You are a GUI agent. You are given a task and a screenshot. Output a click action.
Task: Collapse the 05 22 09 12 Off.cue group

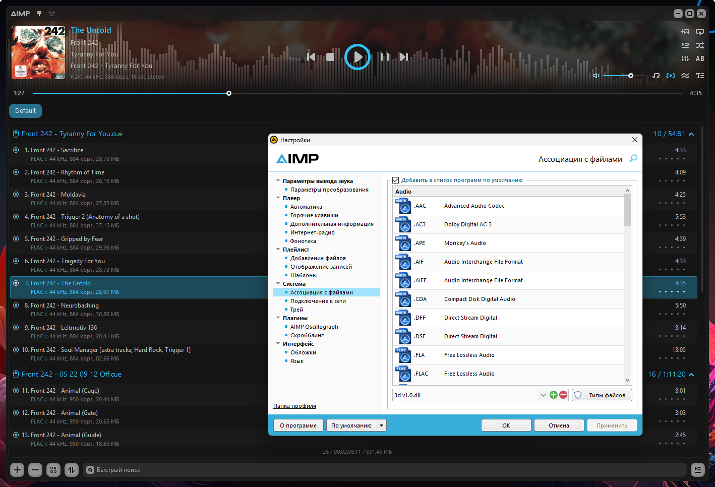point(691,375)
